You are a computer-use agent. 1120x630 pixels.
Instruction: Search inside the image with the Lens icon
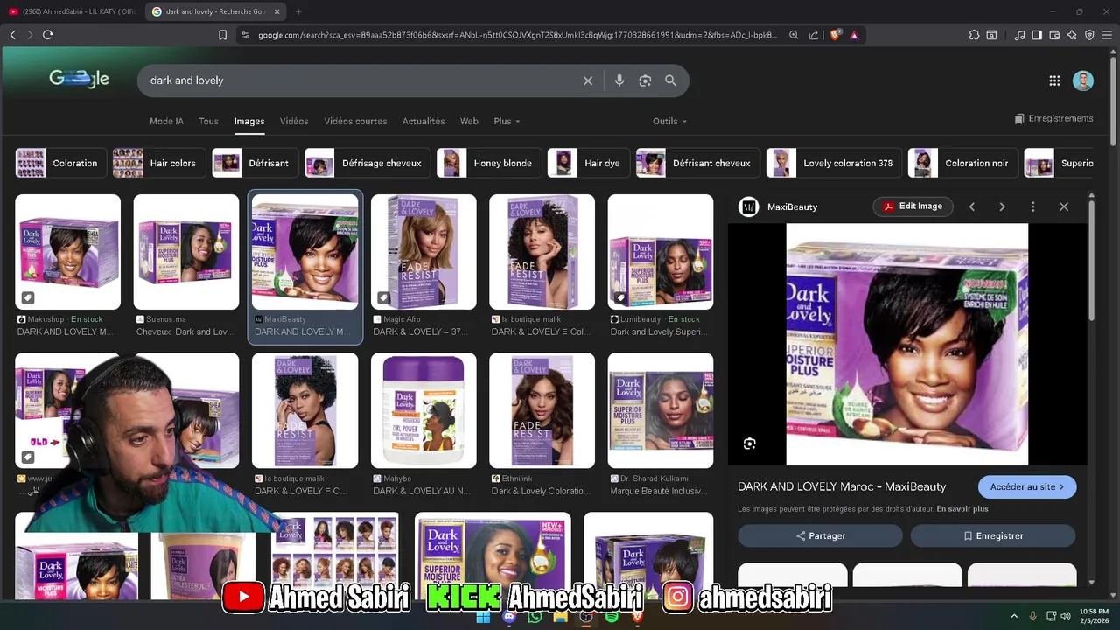coord(750,444)
